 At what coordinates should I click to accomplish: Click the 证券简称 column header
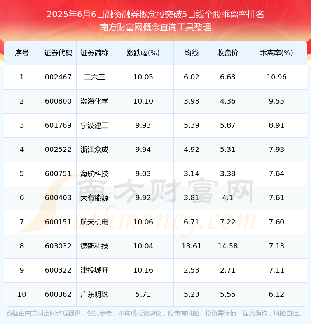tap(94, 53)
